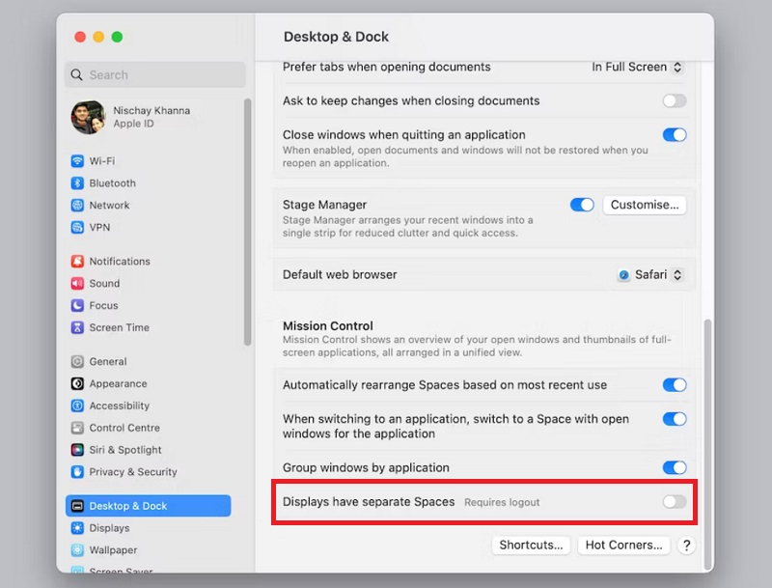
Task: Open Bluetooth settings icon
Action: pyautogui.click(x=77, y=183)
